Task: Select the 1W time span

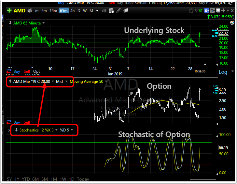Action: pos(63,179)
